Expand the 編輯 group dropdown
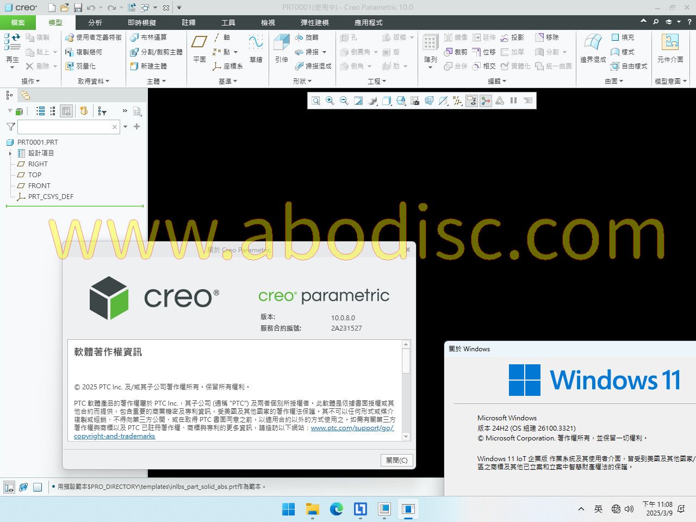 [497, 81]
